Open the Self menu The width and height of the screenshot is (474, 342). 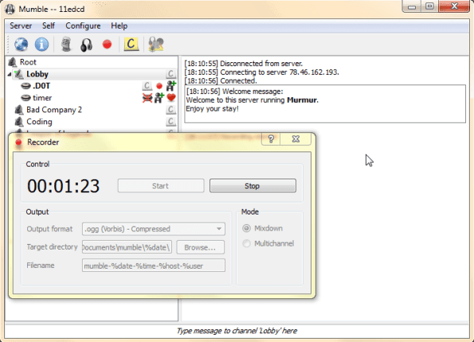[49, 26]
